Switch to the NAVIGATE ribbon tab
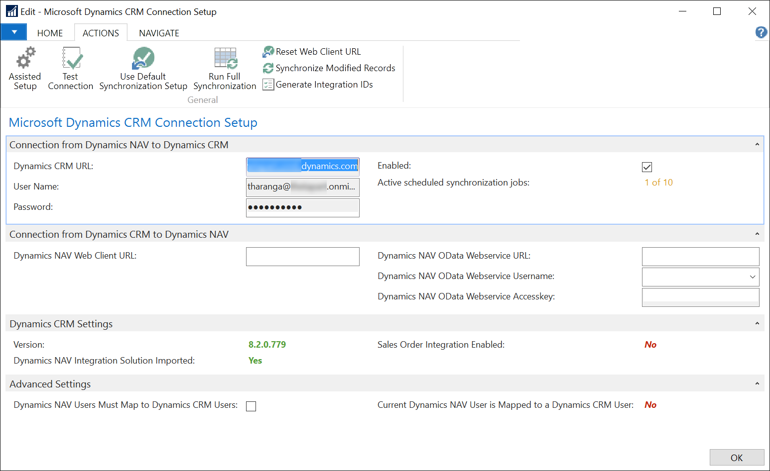 [159, 33]
